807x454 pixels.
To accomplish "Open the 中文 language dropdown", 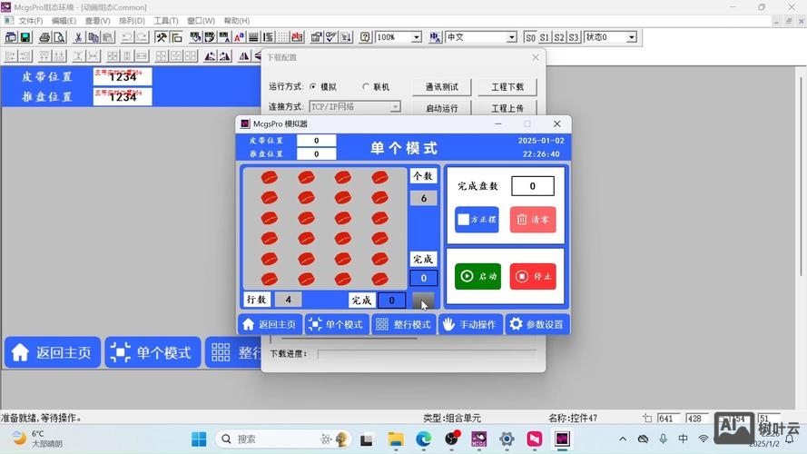I will (511, 37).
